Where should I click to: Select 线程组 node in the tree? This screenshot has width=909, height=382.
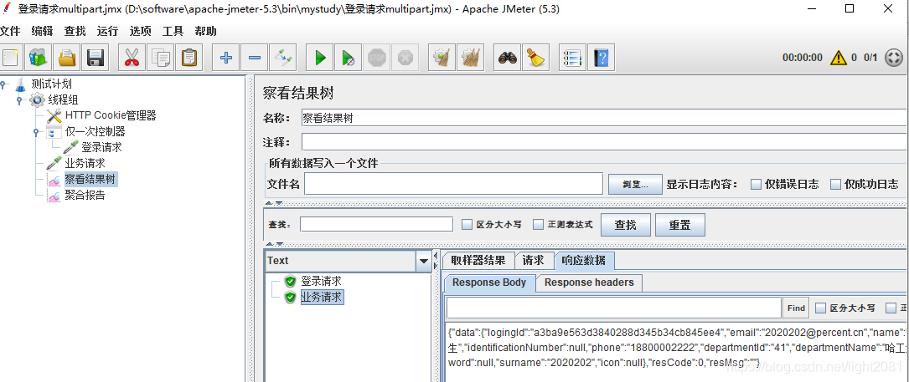pyautogui.click(x=63, y=99)
